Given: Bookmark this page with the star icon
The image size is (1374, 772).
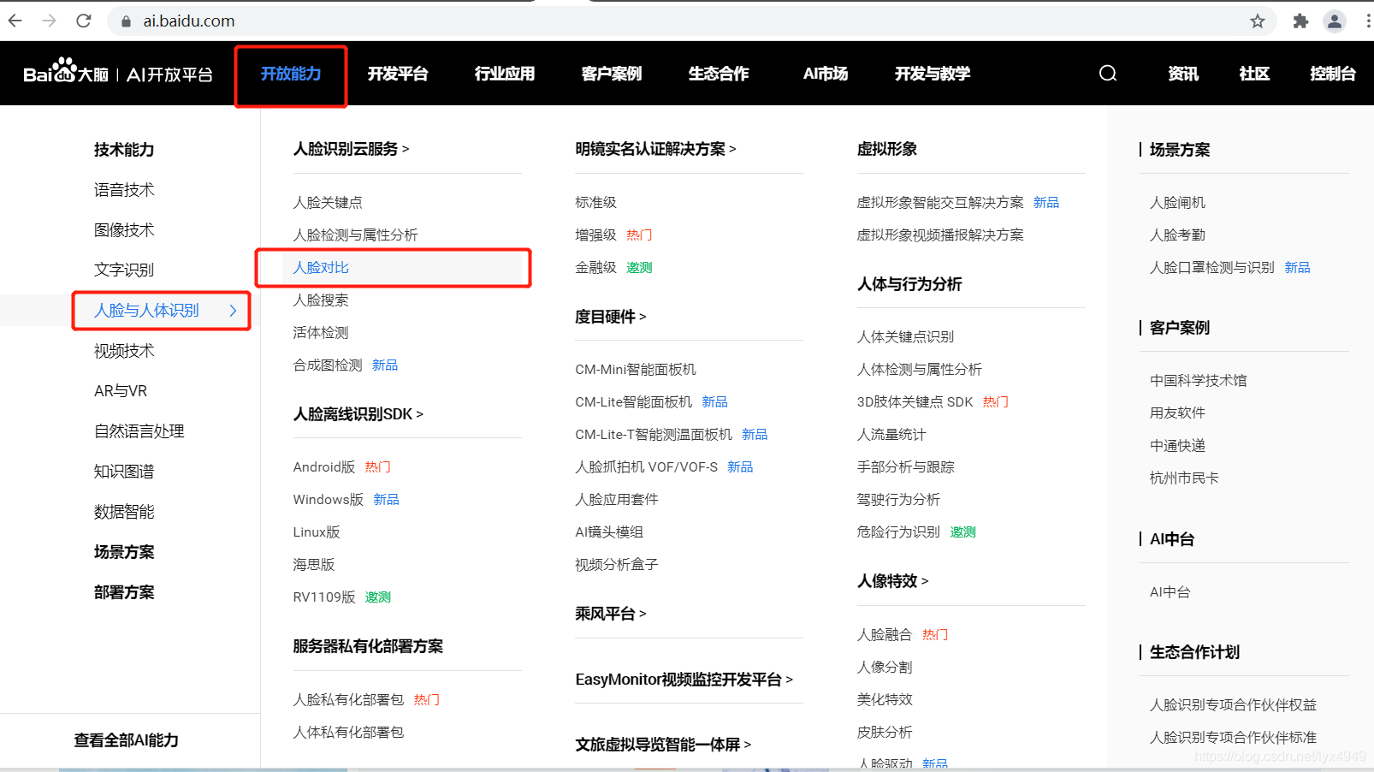Looking at the screenshot, I should [1257, 21].
